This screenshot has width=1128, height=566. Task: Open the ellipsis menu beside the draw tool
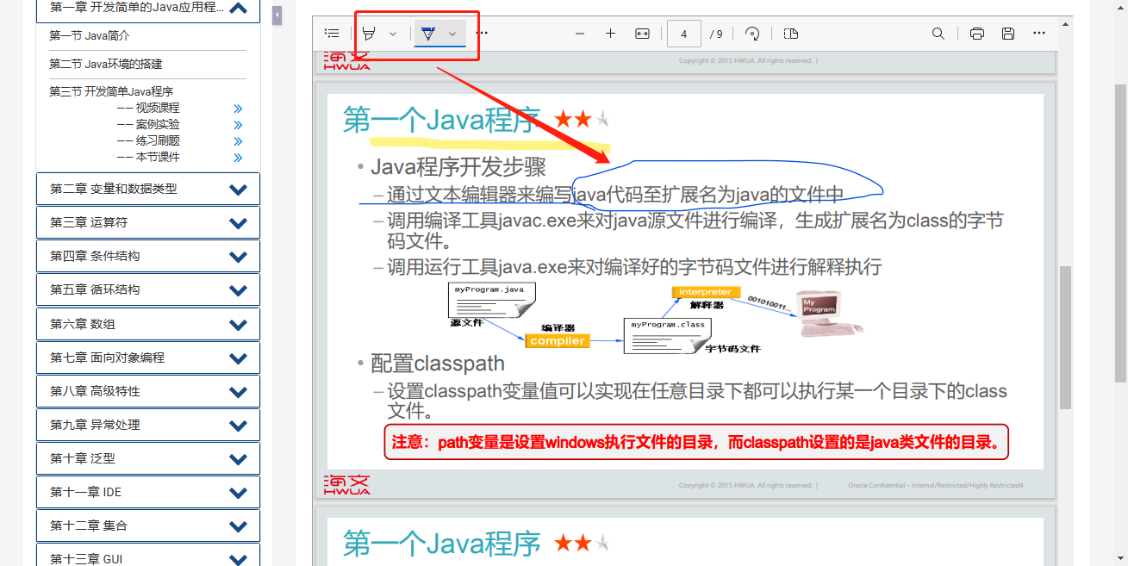[482, 34]
